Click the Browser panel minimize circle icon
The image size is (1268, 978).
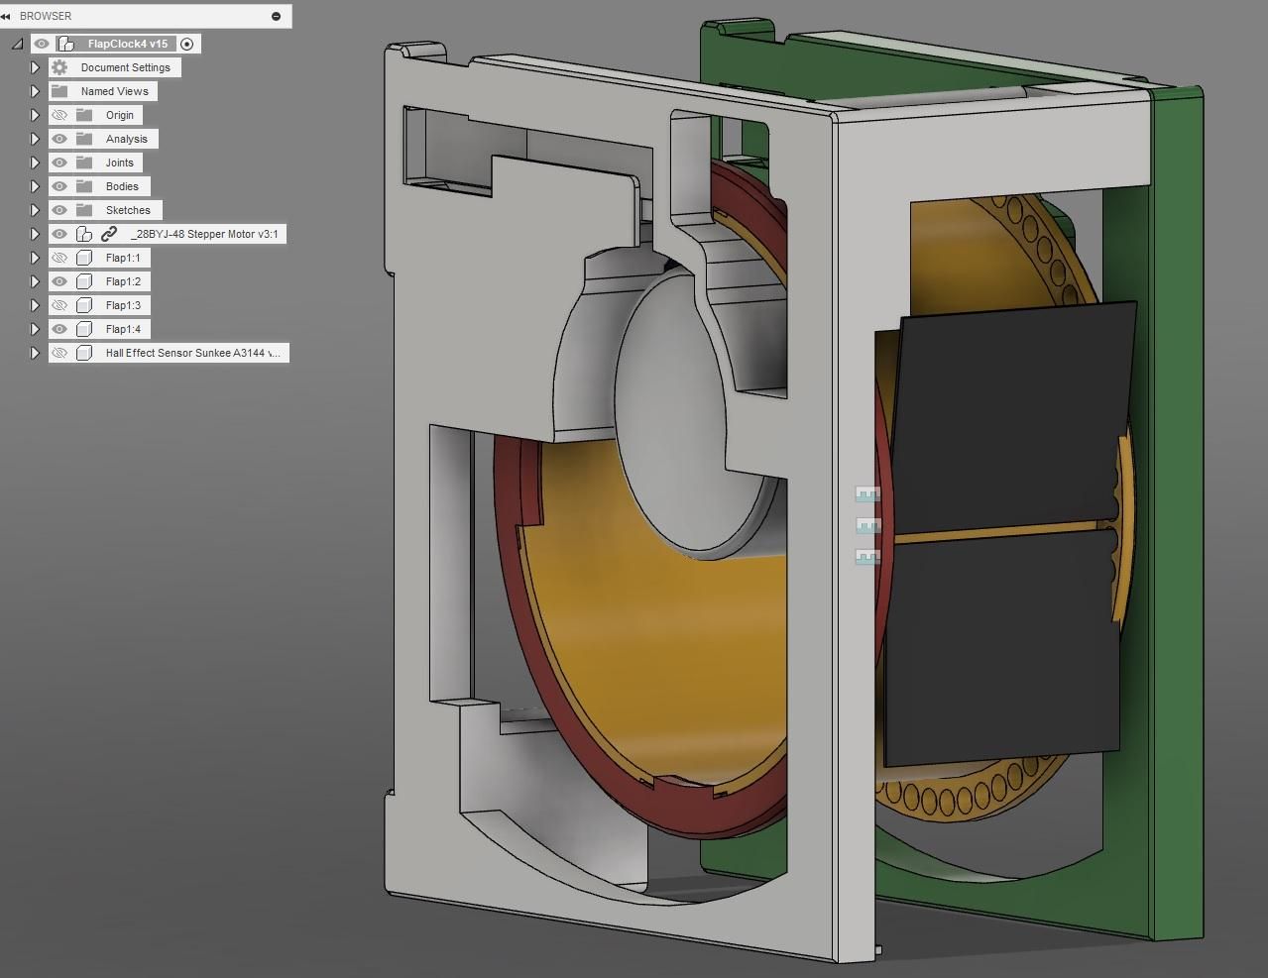pos(276,16)
